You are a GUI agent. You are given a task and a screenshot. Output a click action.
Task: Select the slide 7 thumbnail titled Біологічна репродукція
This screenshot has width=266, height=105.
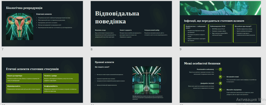[42, 24]
